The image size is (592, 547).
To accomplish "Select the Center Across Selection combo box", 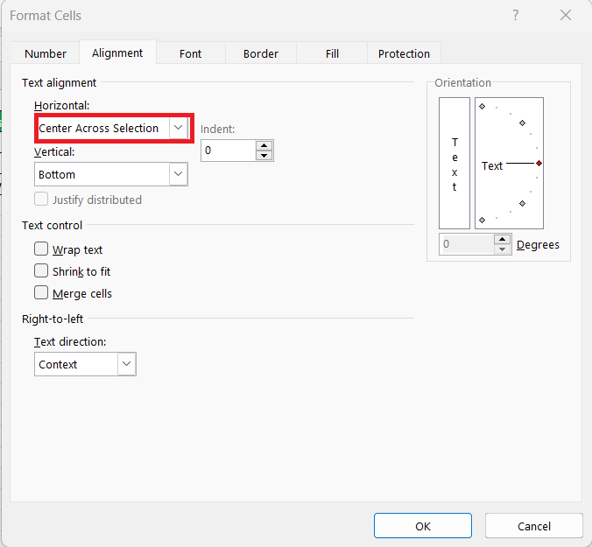I will (113, 129).
